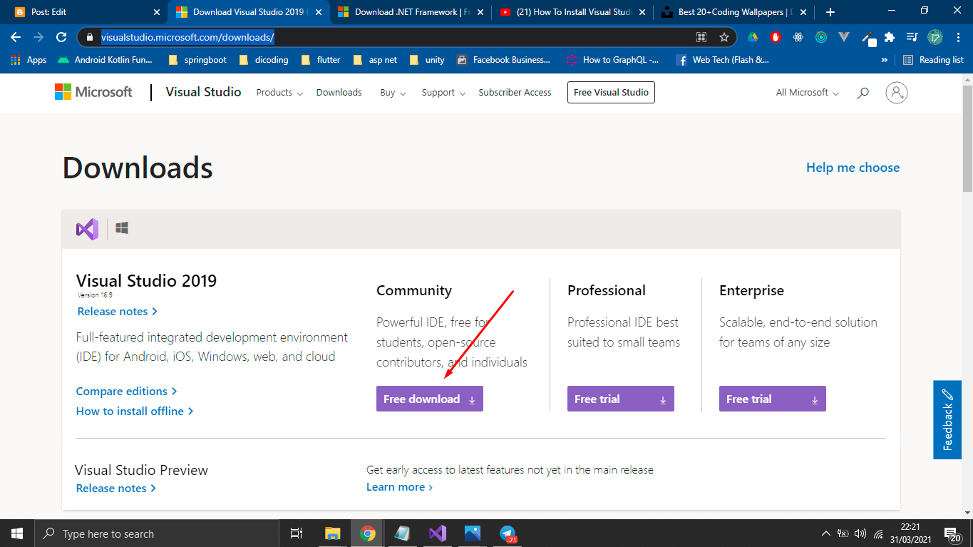Click Free download for Community edition
Image resolution: width=973 pixels, height=547 pixels.
coord(429,399)
